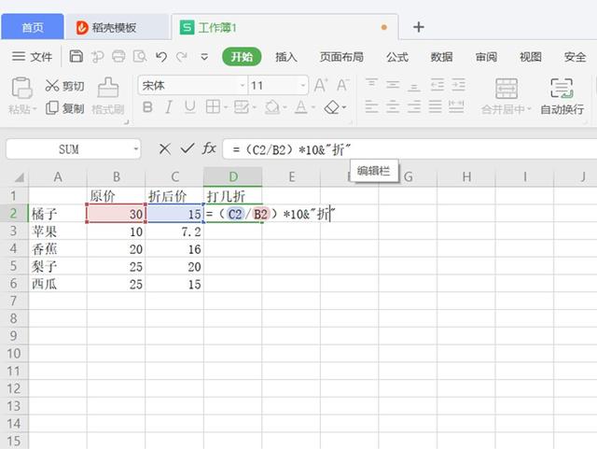Click the undo arrow icon

tap(161, 57)
